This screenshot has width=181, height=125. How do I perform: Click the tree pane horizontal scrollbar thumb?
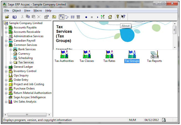[x=27, y=115]
